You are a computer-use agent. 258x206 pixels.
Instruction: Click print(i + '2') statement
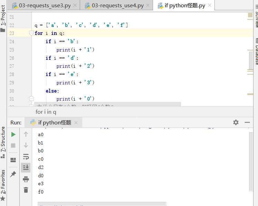75,66
